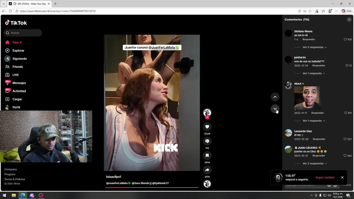The height and width of the screenshot is (199, 354).
Task: Go back in the browser
Action: pos(4,11)
